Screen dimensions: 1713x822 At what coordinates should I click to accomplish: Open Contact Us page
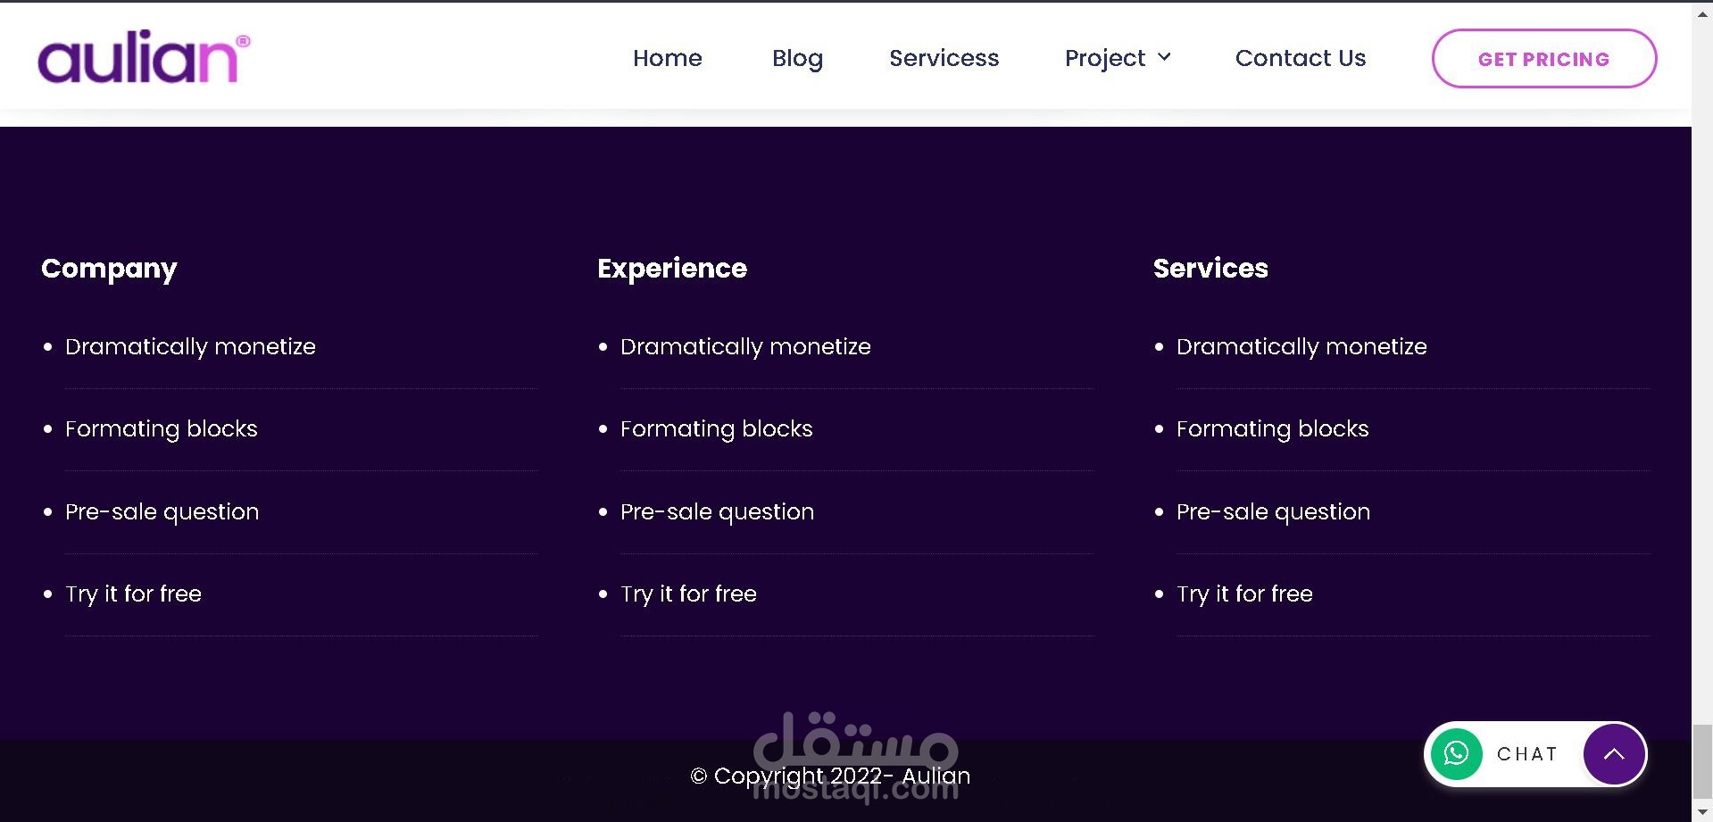[1300, 58]
